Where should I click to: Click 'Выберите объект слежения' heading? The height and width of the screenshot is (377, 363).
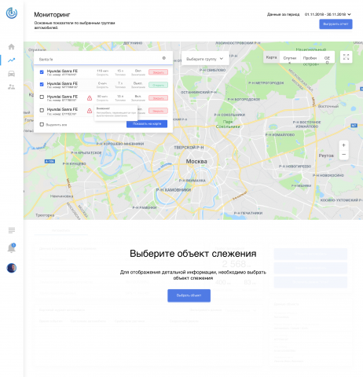tap(193, 254)
